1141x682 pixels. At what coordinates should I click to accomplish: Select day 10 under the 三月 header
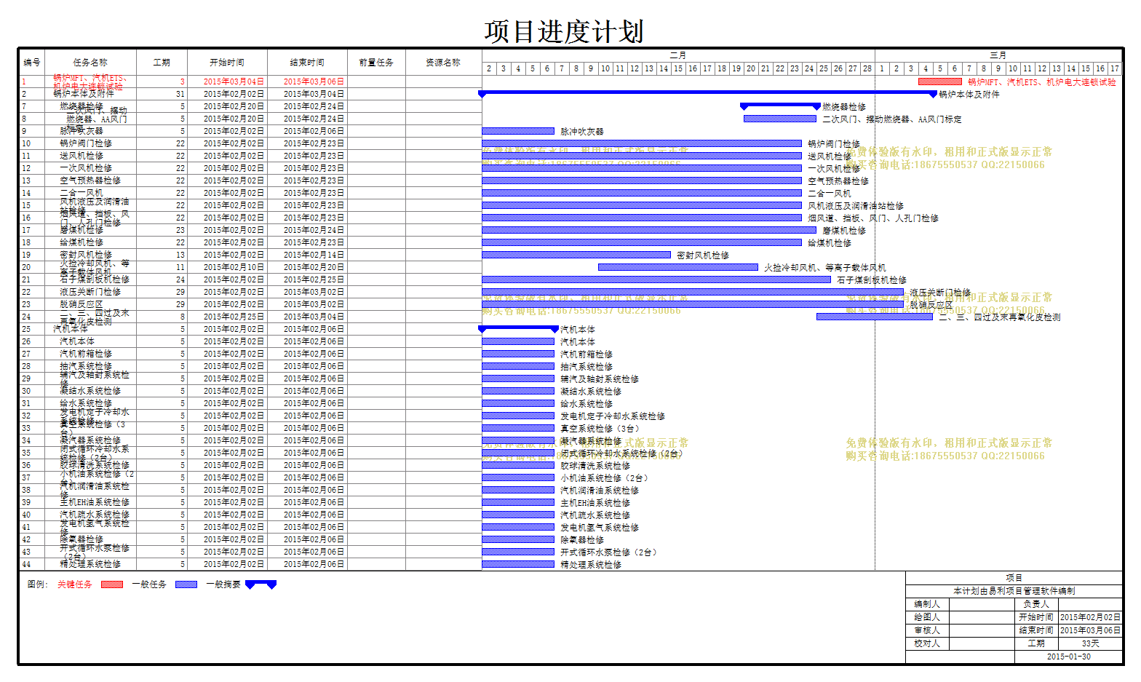(x=1013, y=68)
